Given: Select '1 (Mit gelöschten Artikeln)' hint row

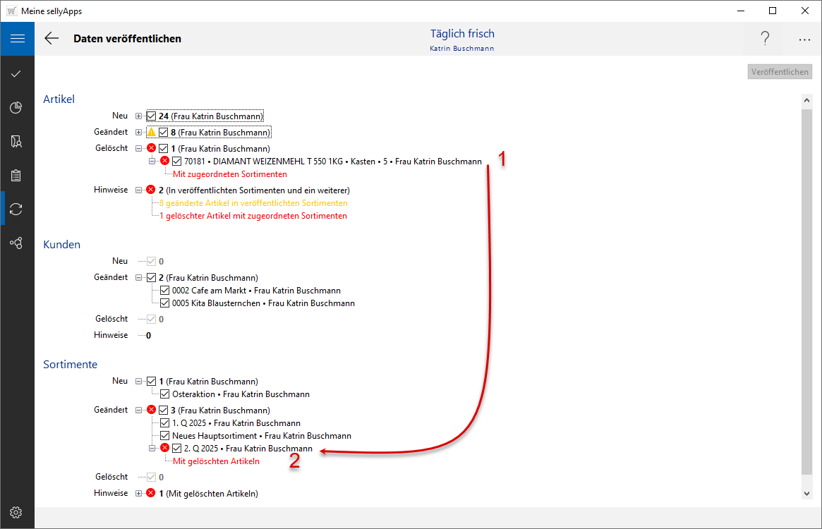Looking at the screenshot, I should (x=208, y=493).
